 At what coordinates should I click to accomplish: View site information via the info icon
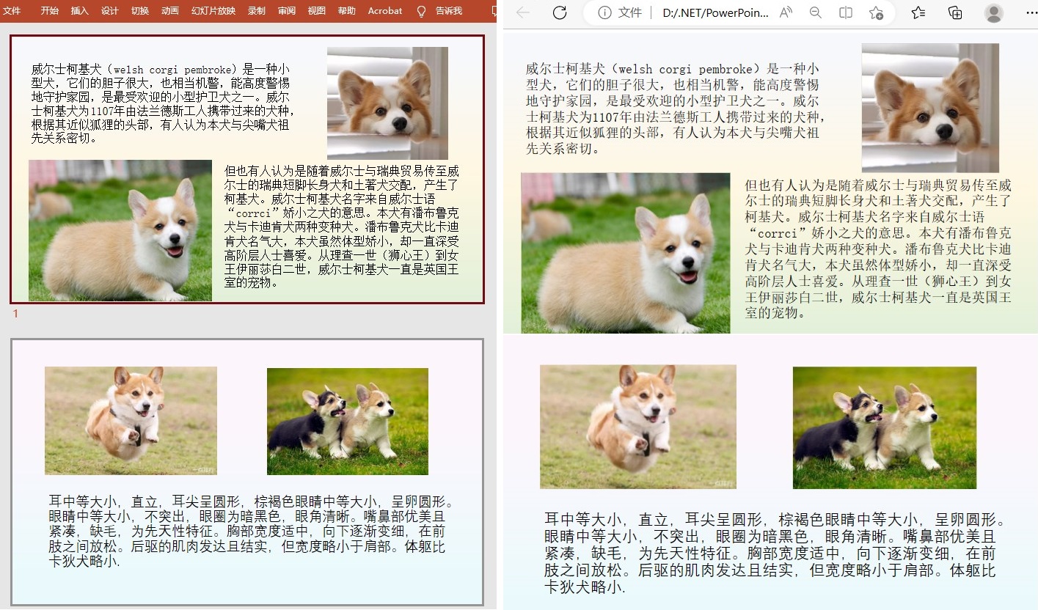[604, 12]
